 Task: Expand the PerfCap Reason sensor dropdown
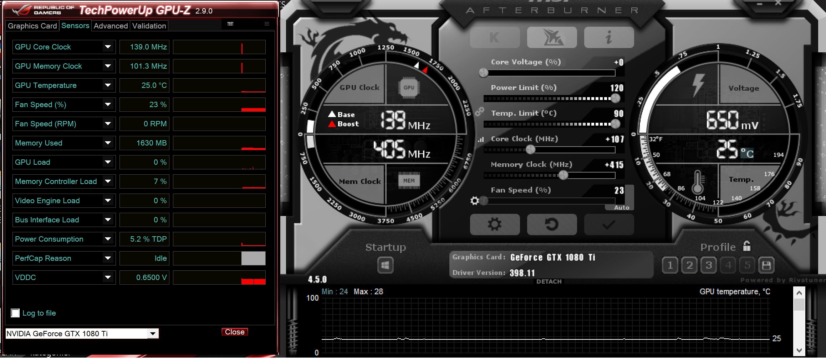click(108, 258)
